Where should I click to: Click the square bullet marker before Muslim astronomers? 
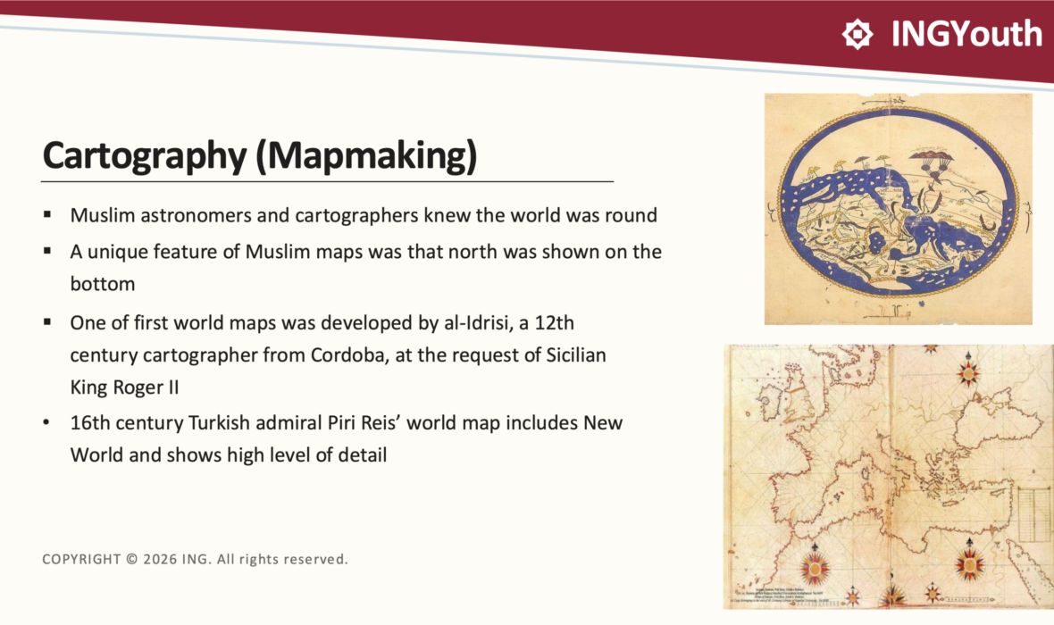pos(47,215)
